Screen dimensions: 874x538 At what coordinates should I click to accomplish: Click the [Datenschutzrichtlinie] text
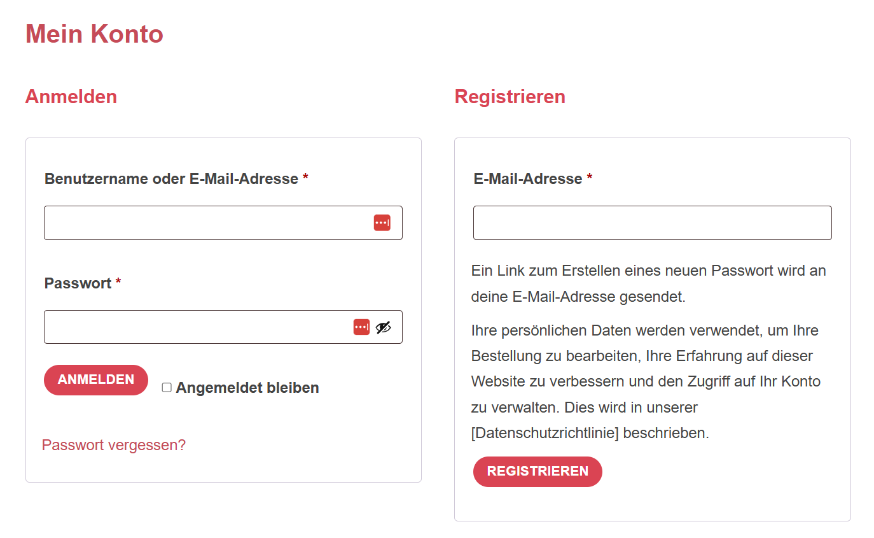(x=545, y=433)
